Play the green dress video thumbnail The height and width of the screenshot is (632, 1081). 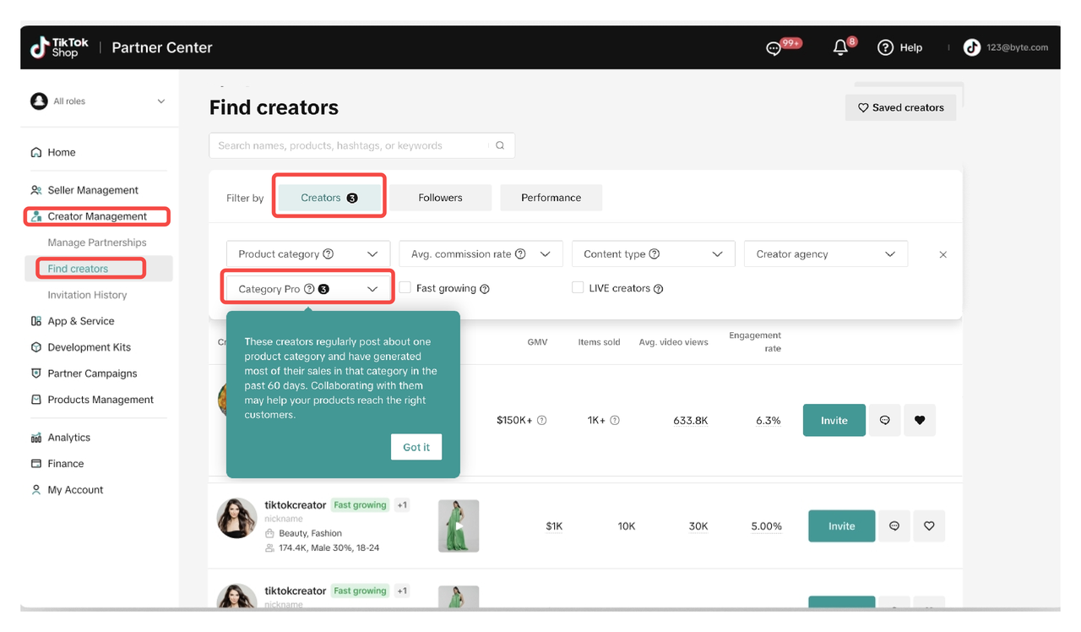459,526
